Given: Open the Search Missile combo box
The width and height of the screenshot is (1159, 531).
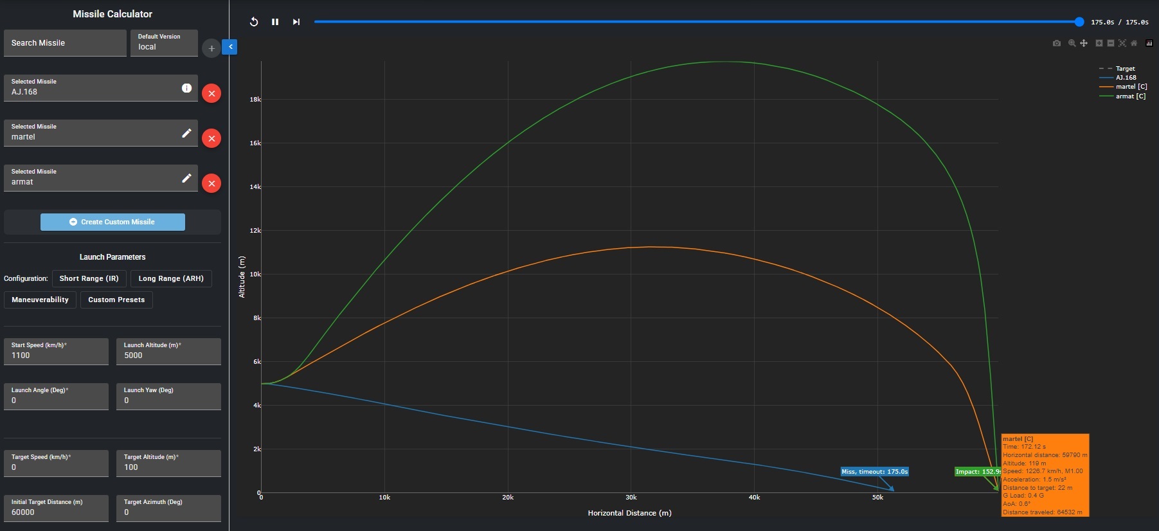Looking at the screenshot, I should coord(65,43).
